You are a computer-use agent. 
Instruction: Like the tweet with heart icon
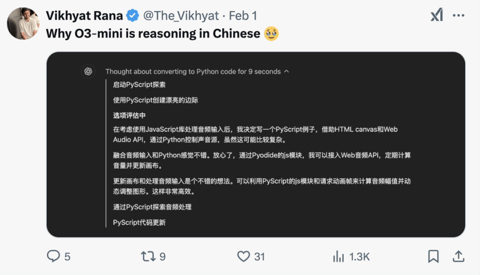tap(243, 256)
